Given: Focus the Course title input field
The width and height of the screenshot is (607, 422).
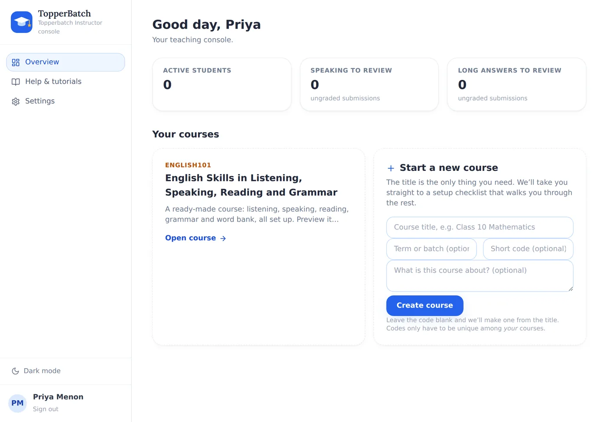Looking at the screenshot, I should (480, 227).
